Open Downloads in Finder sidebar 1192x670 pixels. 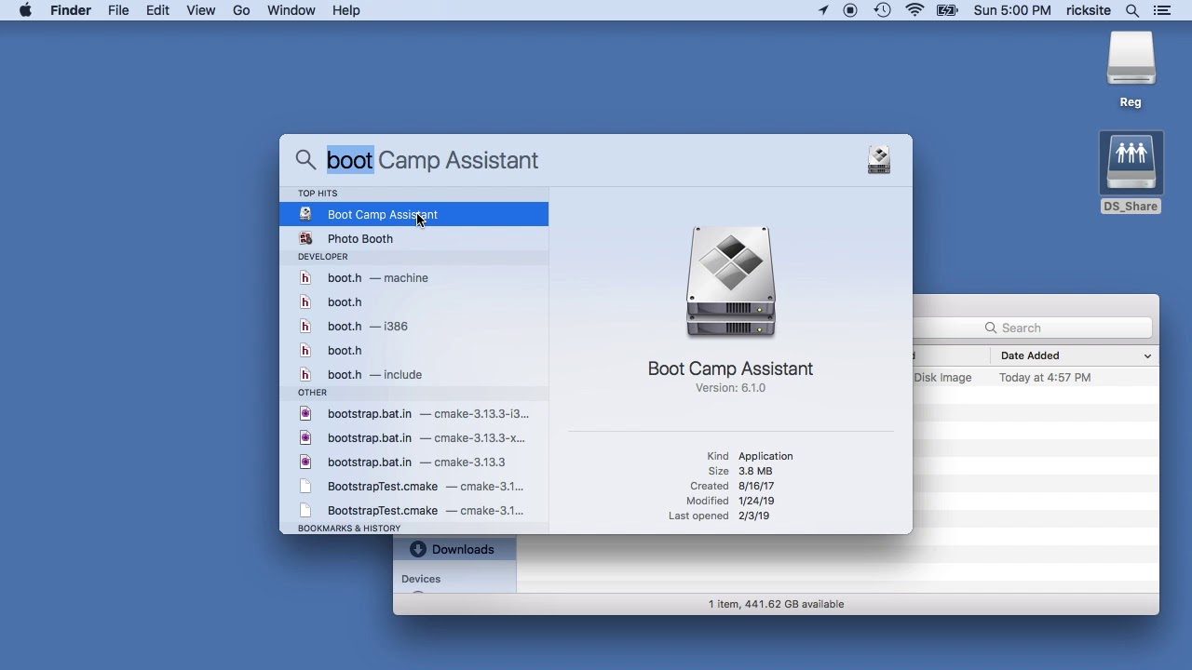click(454, 549)
